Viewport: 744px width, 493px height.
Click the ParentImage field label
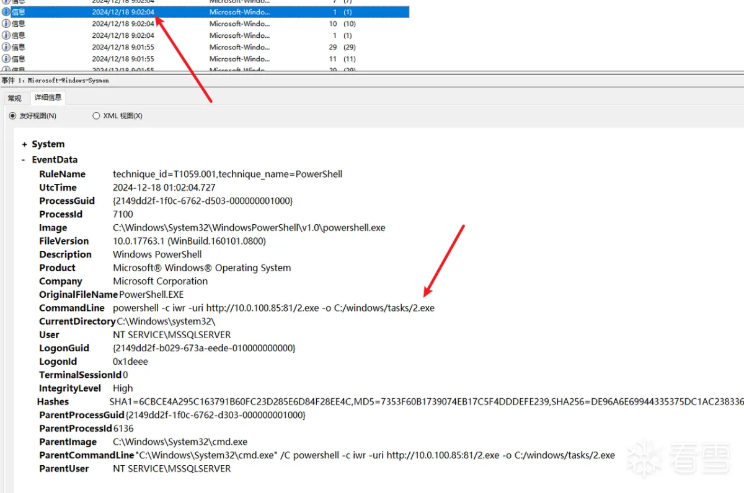point(68,442)
